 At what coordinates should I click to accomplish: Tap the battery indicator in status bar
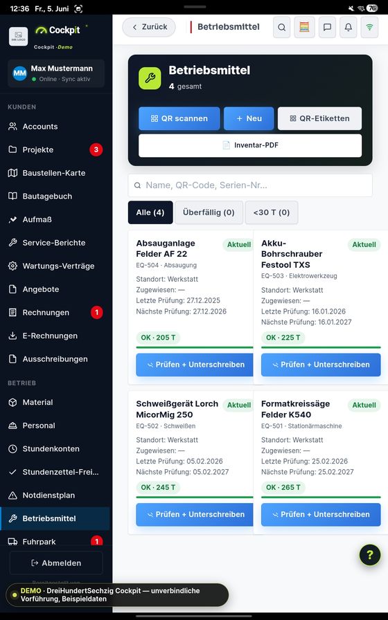pyautogui.click(x=372, y=8)
